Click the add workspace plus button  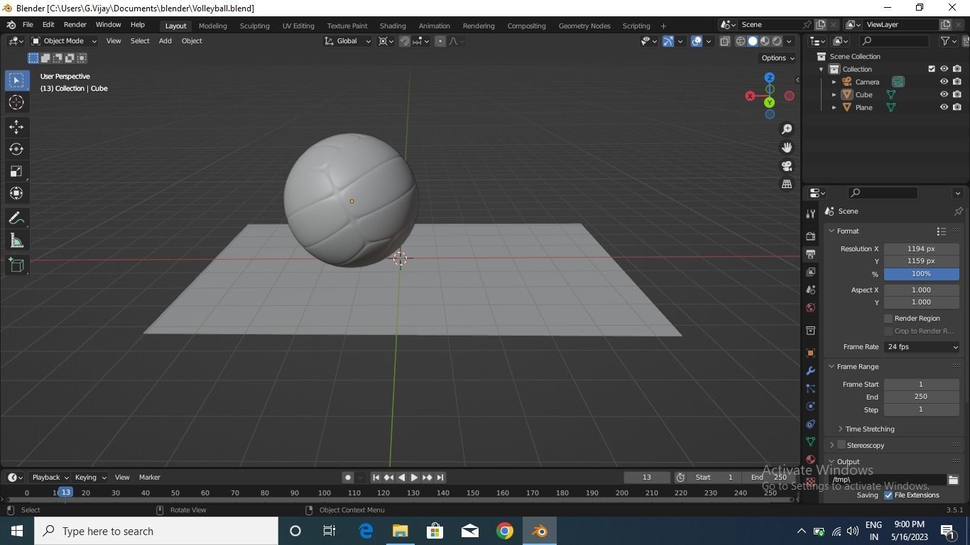(663, 26)
